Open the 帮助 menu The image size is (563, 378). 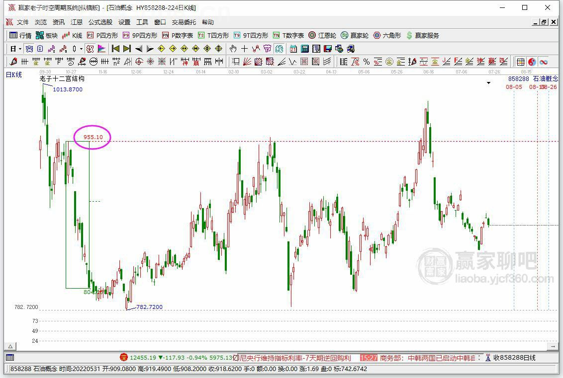tap(208, 22)
